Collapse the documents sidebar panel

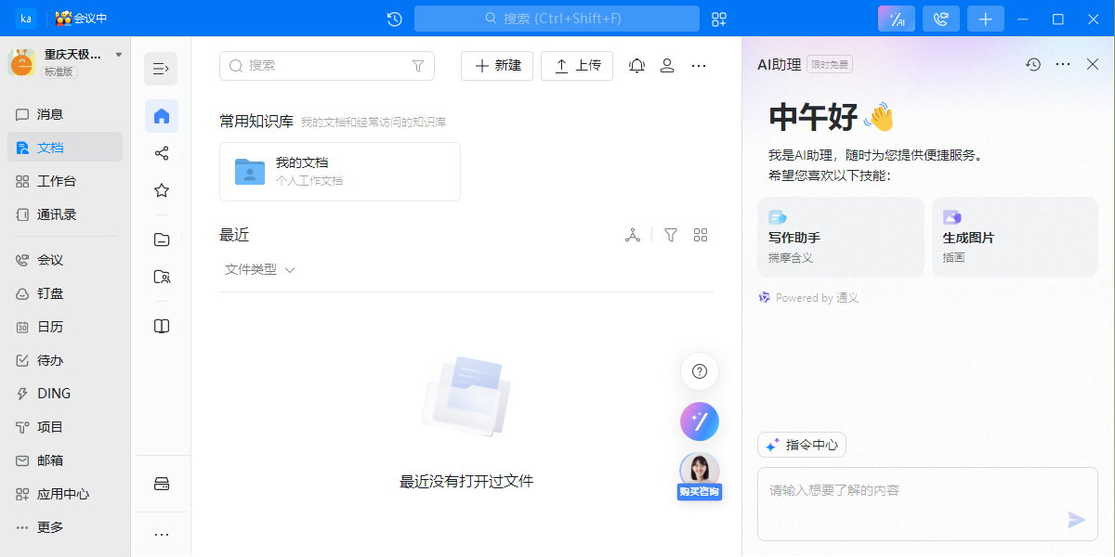click(x=160, y=68)
